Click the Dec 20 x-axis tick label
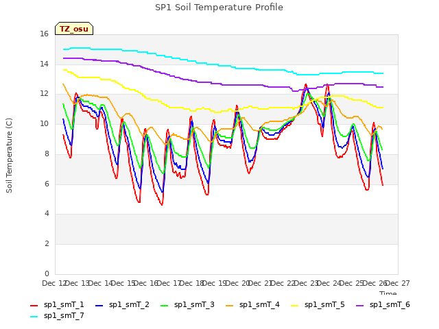Viewport: 439px width, 329px height. 237,283
